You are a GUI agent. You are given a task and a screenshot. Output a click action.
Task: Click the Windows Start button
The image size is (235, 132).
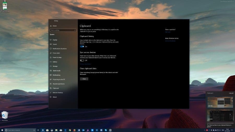(x=2, y=130)
